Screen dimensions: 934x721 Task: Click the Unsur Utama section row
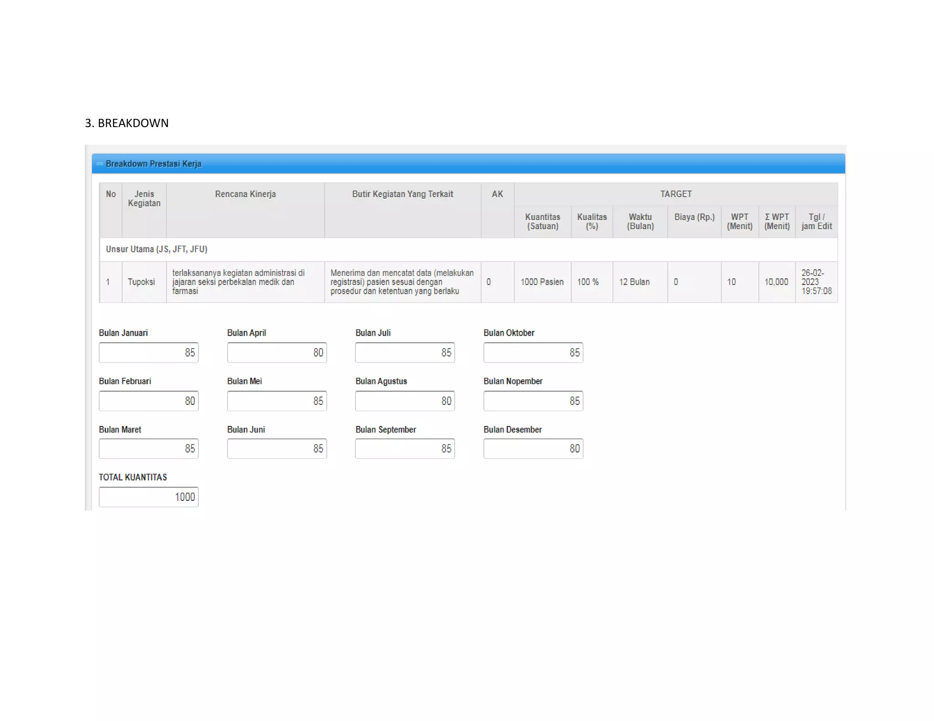pyautogui.click(x=156, y=249)
